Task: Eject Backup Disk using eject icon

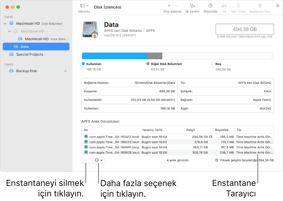Action: coord(65,71)
